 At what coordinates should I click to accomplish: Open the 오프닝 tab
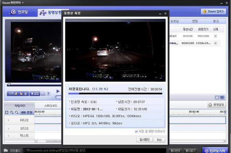[174, 21]
